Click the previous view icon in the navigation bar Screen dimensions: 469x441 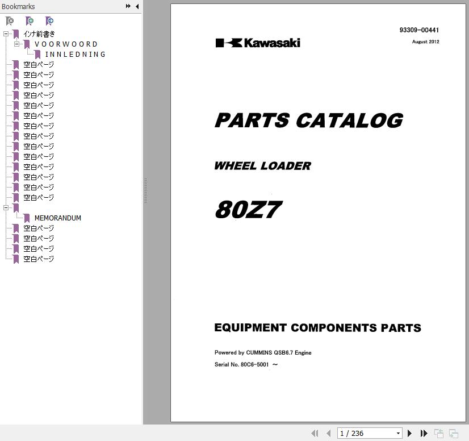point(439,433)
